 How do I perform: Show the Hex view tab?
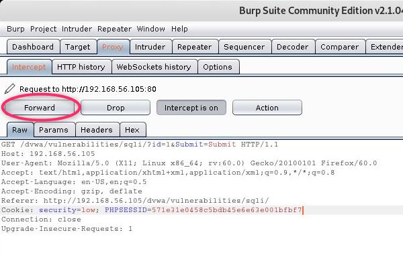[x=133, y=130]
